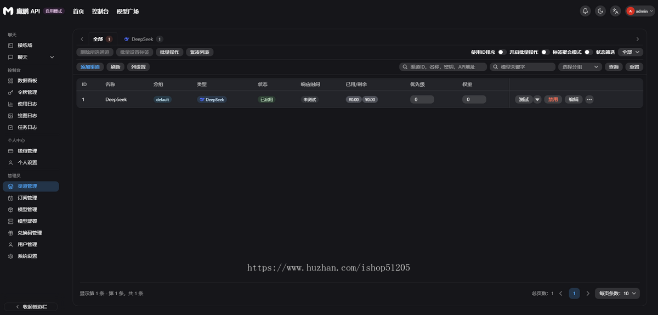Open 模型广场 in top navigation
Image resolution: width=658 pixels, height=315 pixels.
128,11
